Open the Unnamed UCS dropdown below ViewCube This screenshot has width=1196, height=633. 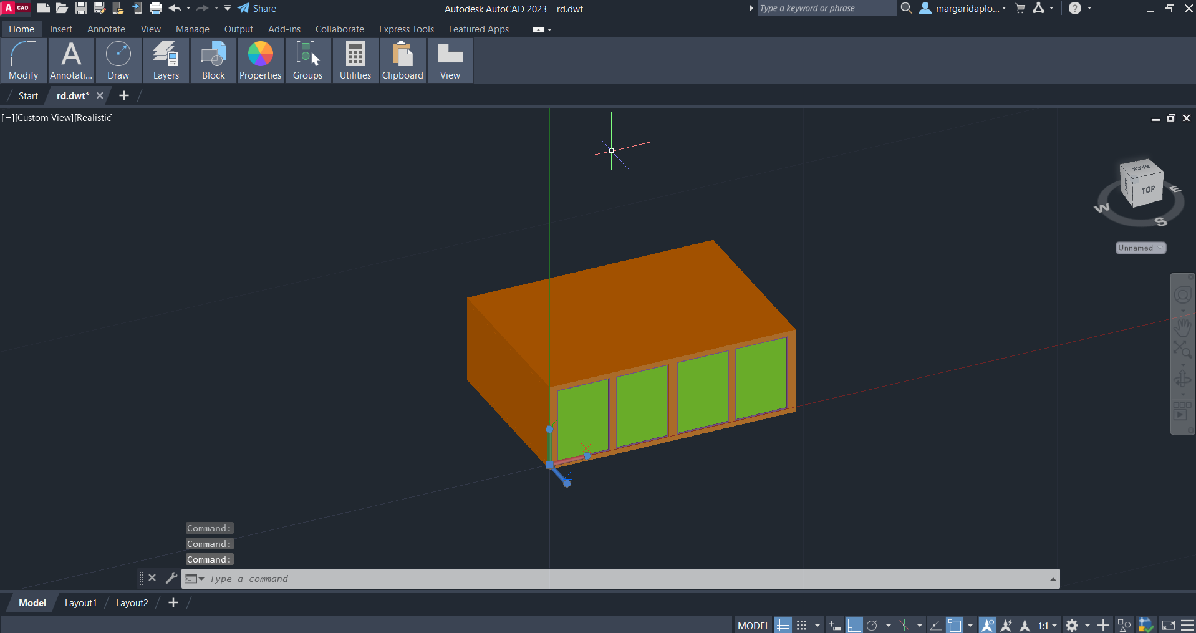click(x=1141, y=248)
